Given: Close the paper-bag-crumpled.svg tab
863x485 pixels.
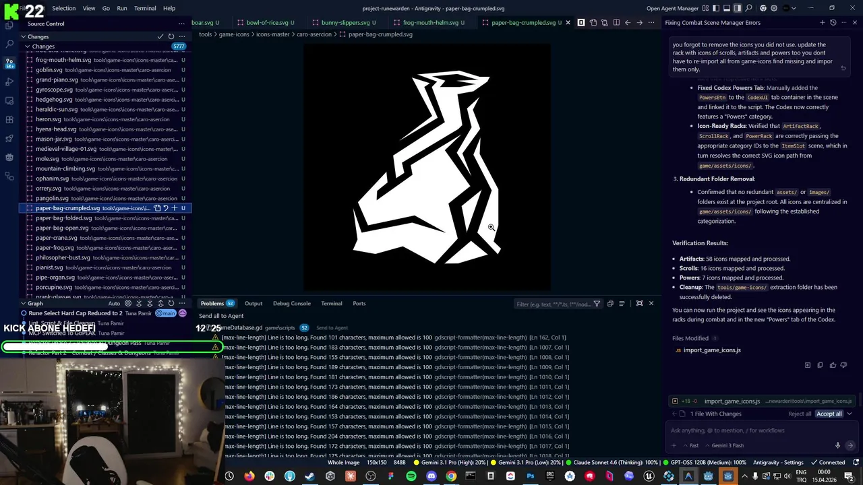Looking at the screenshot, I should [x=568, y=22].
